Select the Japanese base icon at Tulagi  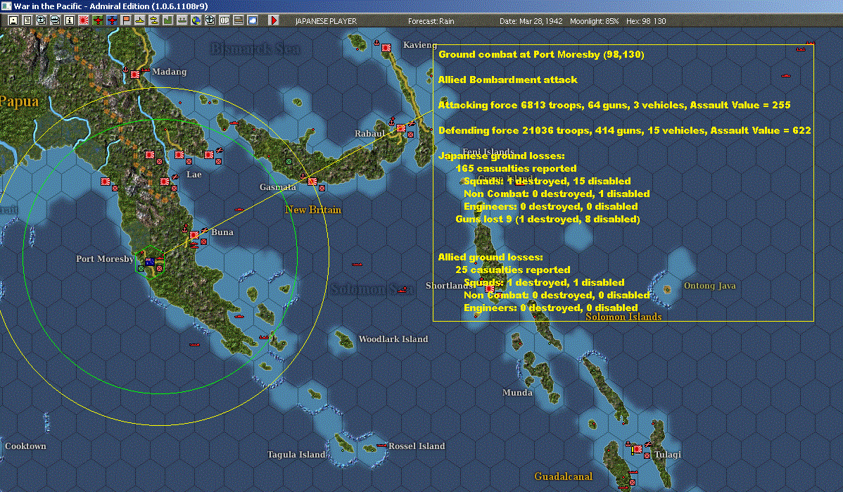(x=638, y=449)
